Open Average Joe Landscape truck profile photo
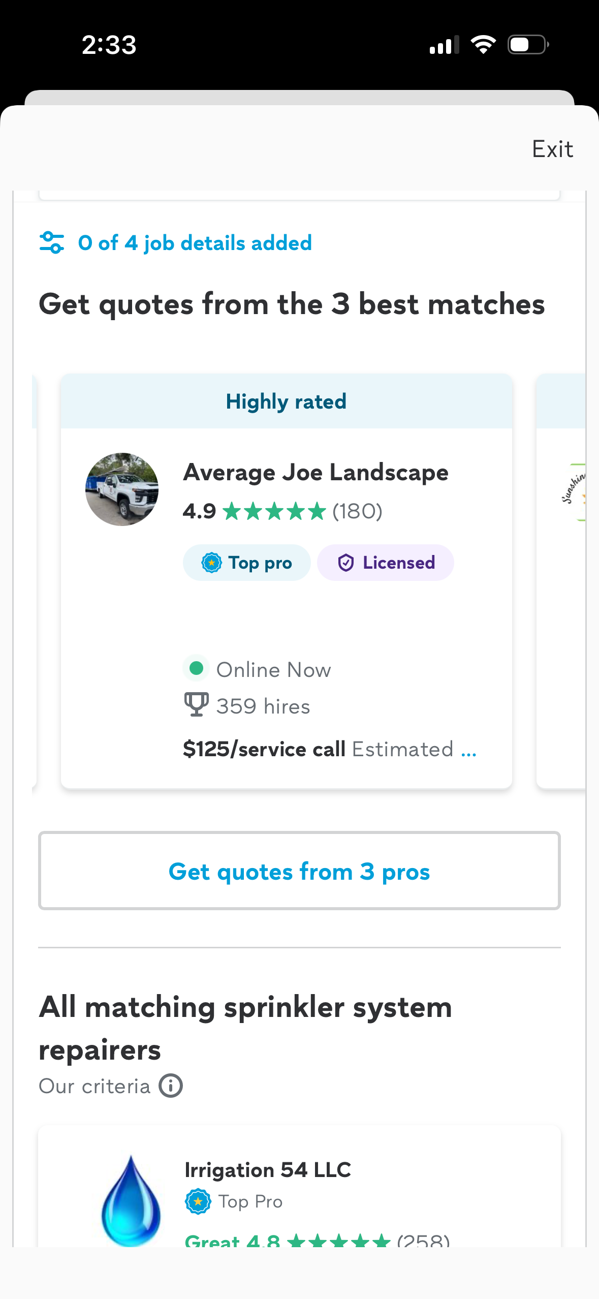This screenshot has width=599, height=1299. (122, 489)
